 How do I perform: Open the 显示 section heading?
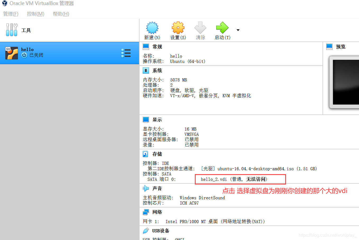pos(157,120)
